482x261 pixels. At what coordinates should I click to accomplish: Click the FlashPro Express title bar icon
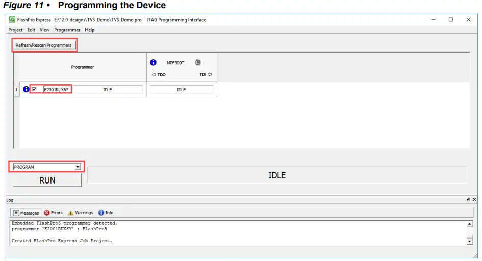point(12,20)
